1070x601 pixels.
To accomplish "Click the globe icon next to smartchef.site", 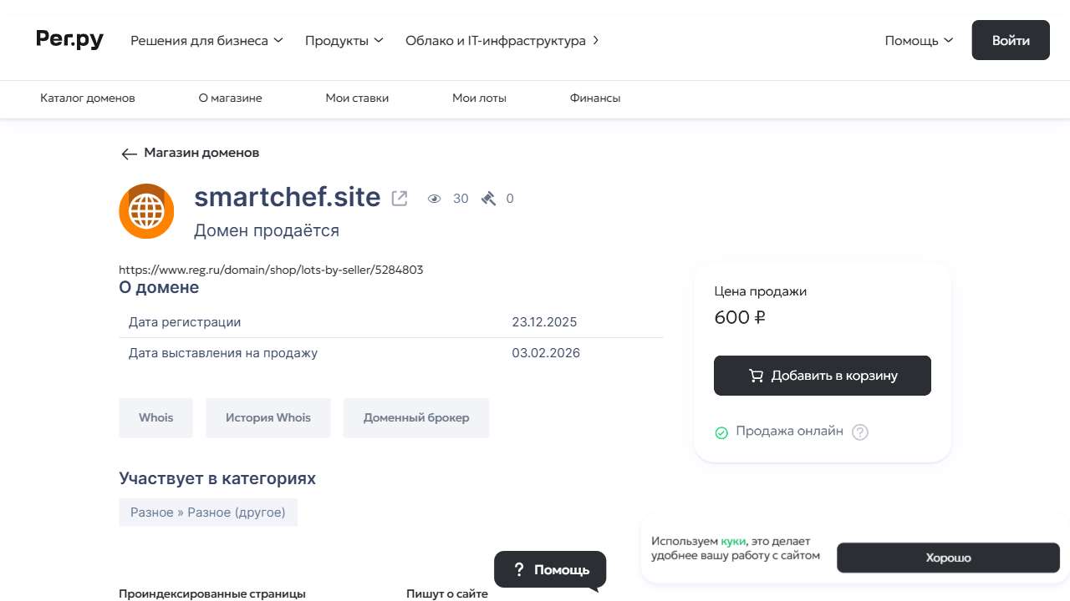I will click(x=146, y=211).
